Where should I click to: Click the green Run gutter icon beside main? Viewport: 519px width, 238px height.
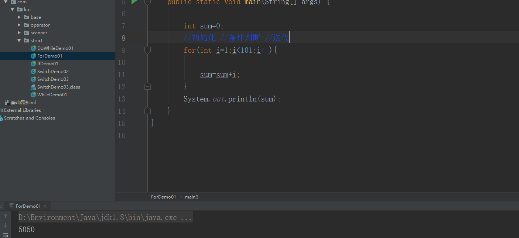(x=134, y=2)
